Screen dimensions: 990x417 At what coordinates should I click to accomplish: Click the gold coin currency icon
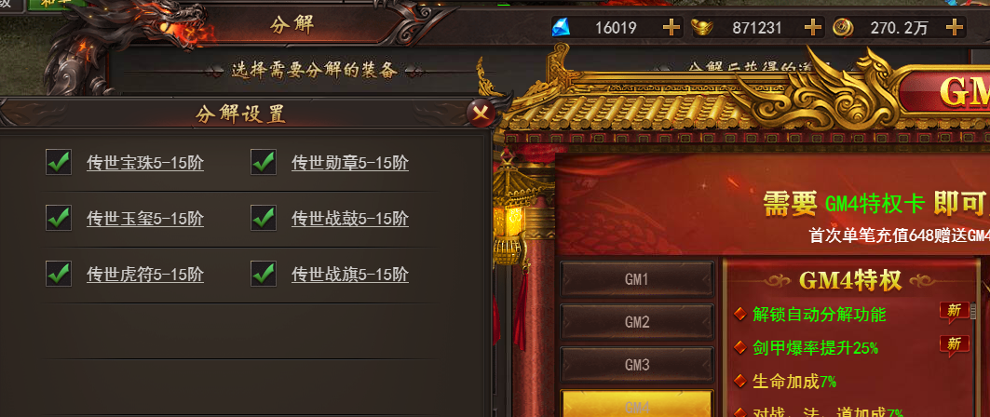pos(841,28)
